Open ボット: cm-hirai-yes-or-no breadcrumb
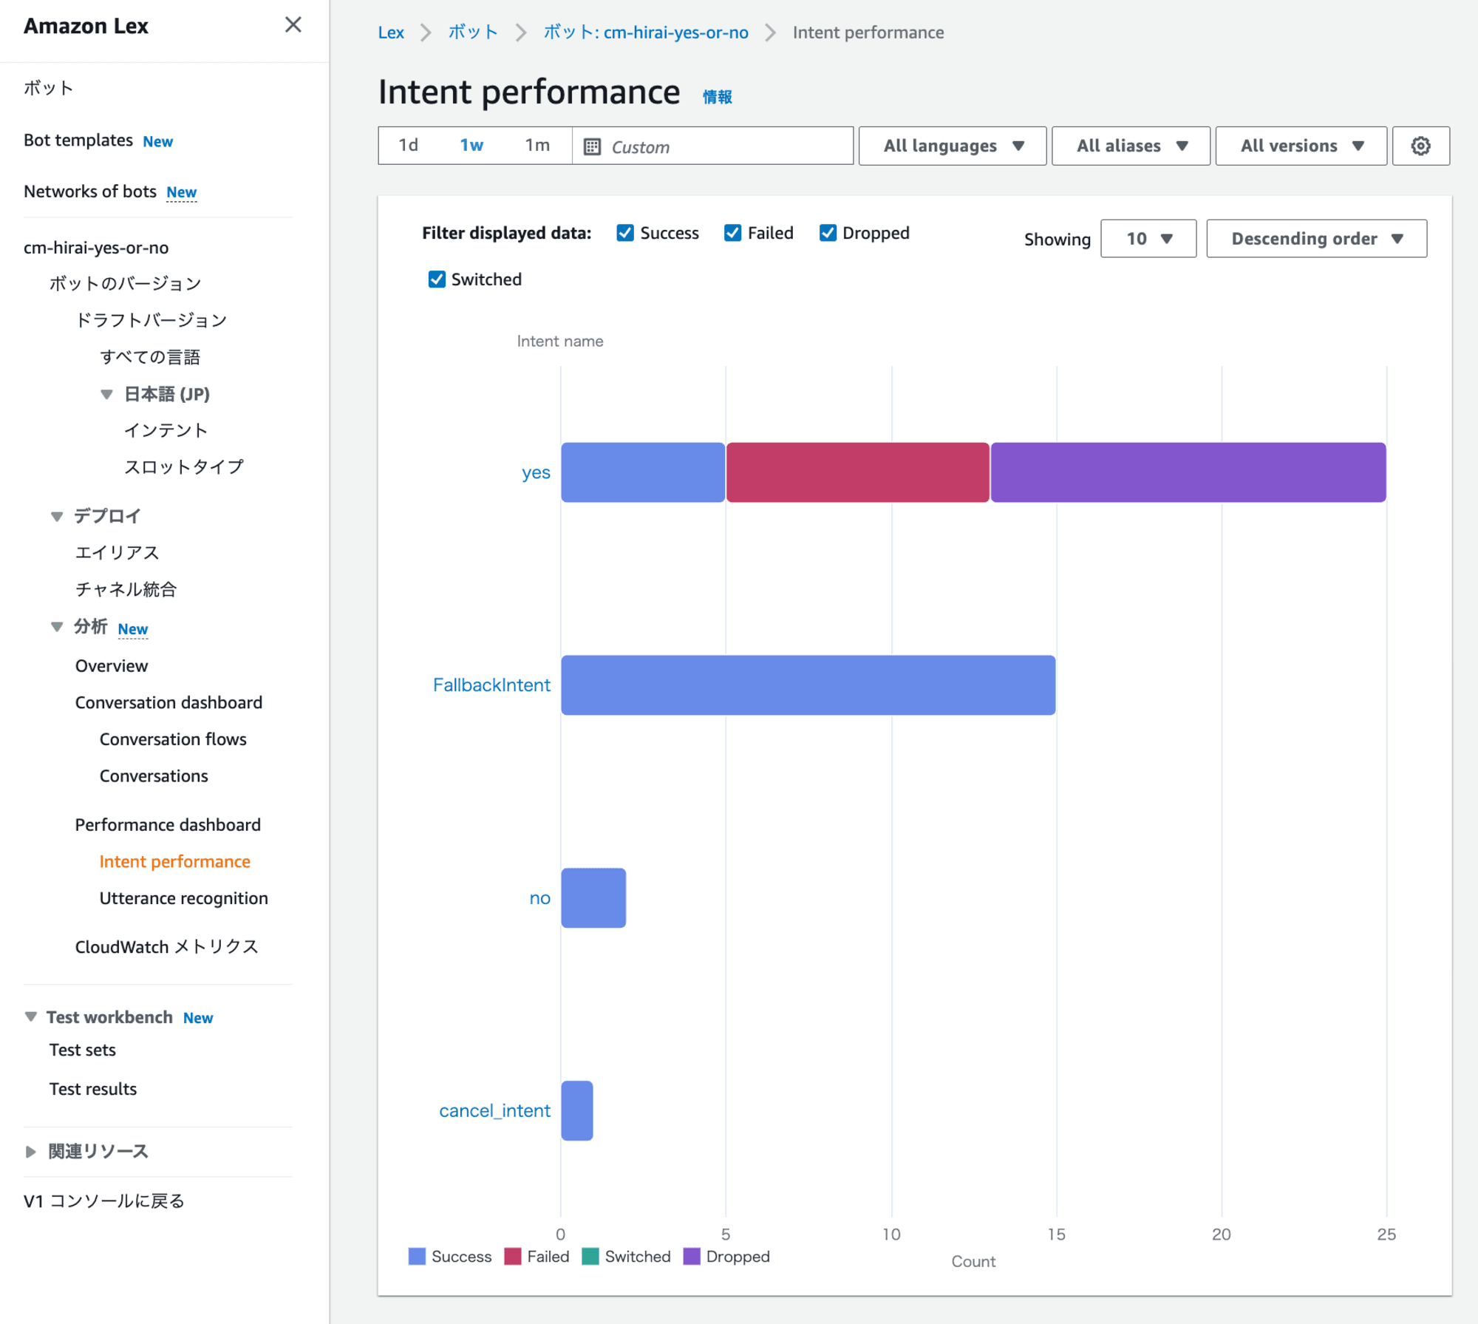 (646, 33)
